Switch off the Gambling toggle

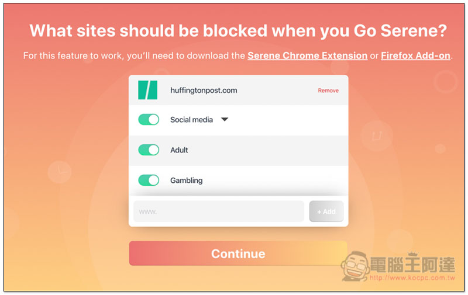[149, 181]
